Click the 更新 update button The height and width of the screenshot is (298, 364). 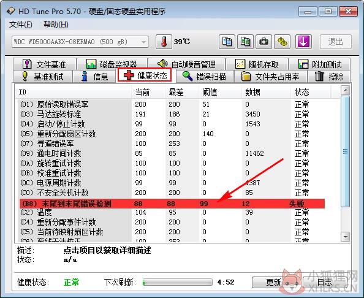pos(274,282)
